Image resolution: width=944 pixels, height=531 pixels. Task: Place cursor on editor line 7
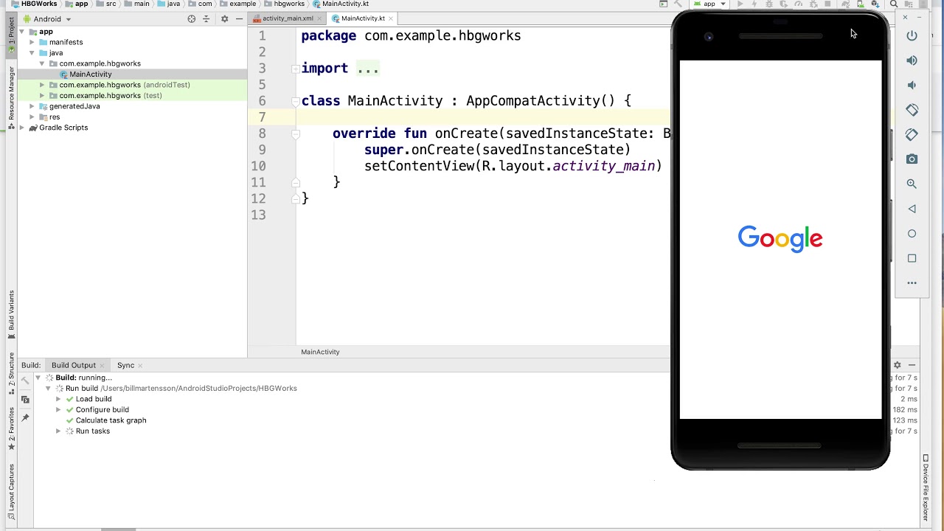483,117
